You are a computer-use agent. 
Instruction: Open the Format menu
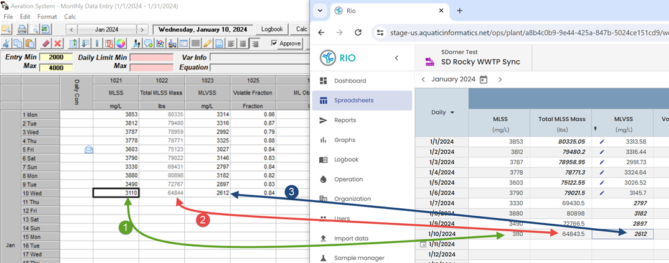[47, 17]
